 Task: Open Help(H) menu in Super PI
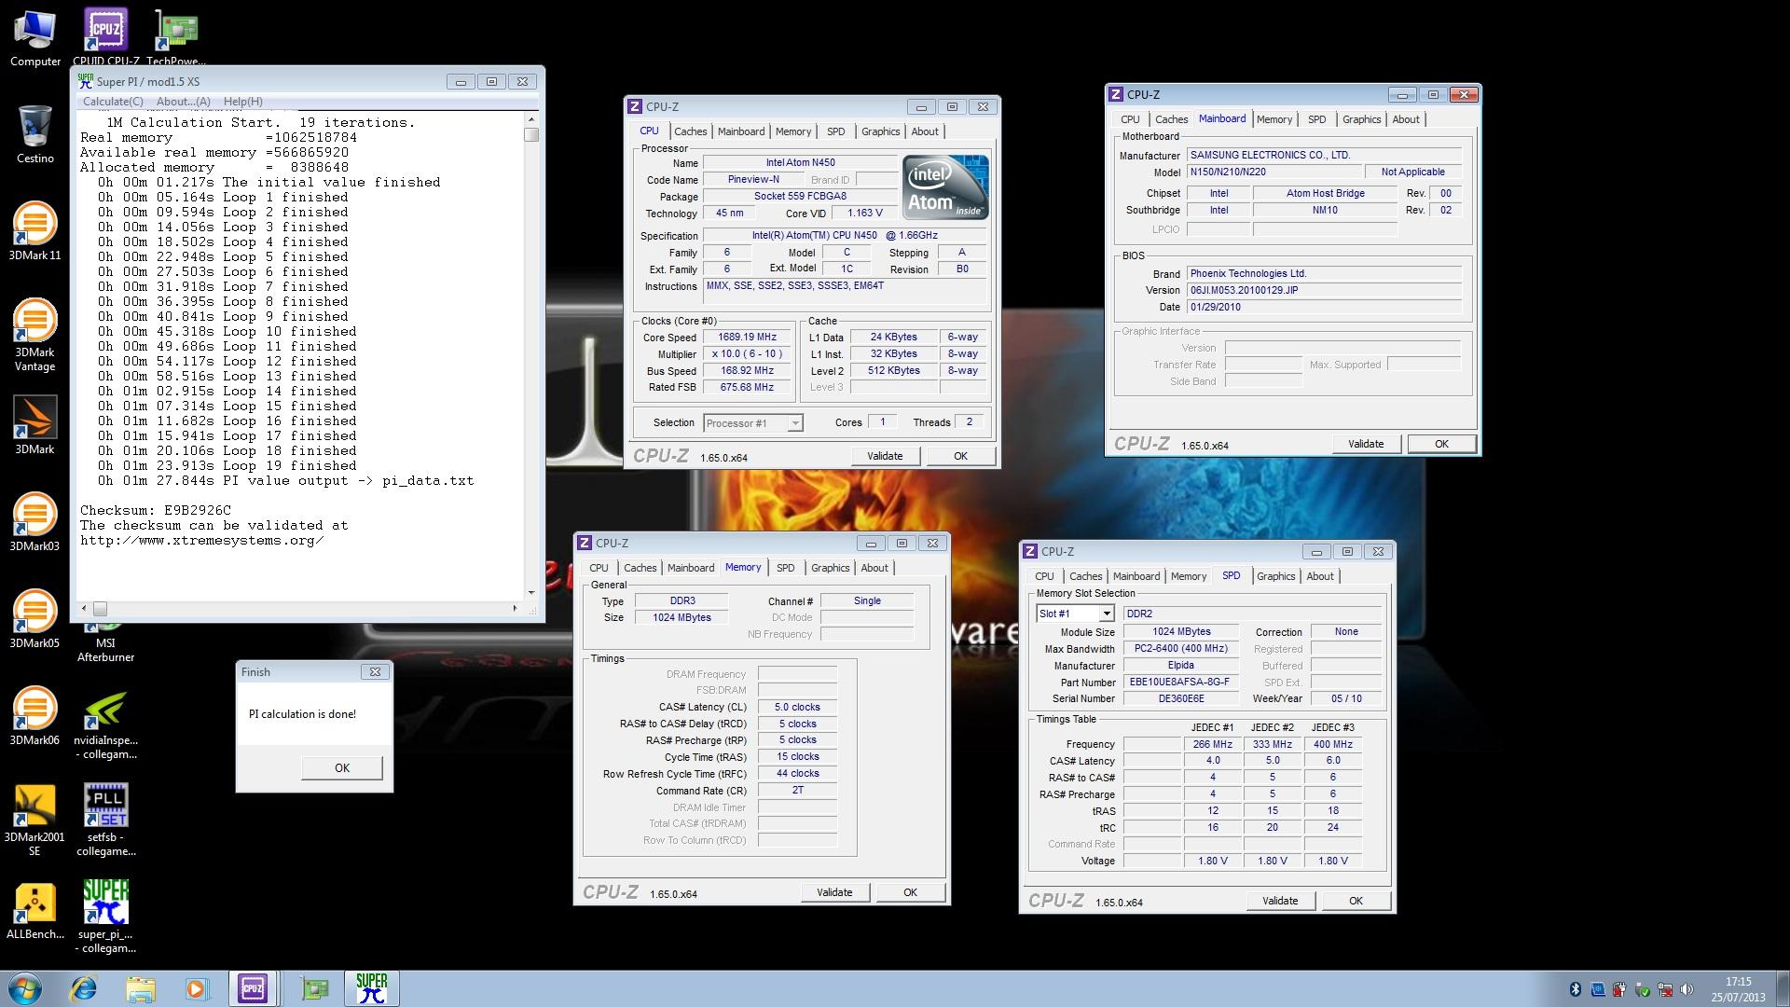(x=242, y=102)
